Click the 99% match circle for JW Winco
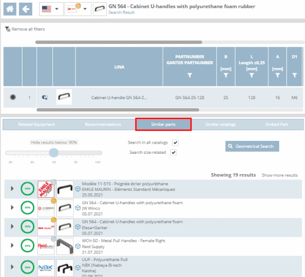The image size is (305, 277). [27, 207]
